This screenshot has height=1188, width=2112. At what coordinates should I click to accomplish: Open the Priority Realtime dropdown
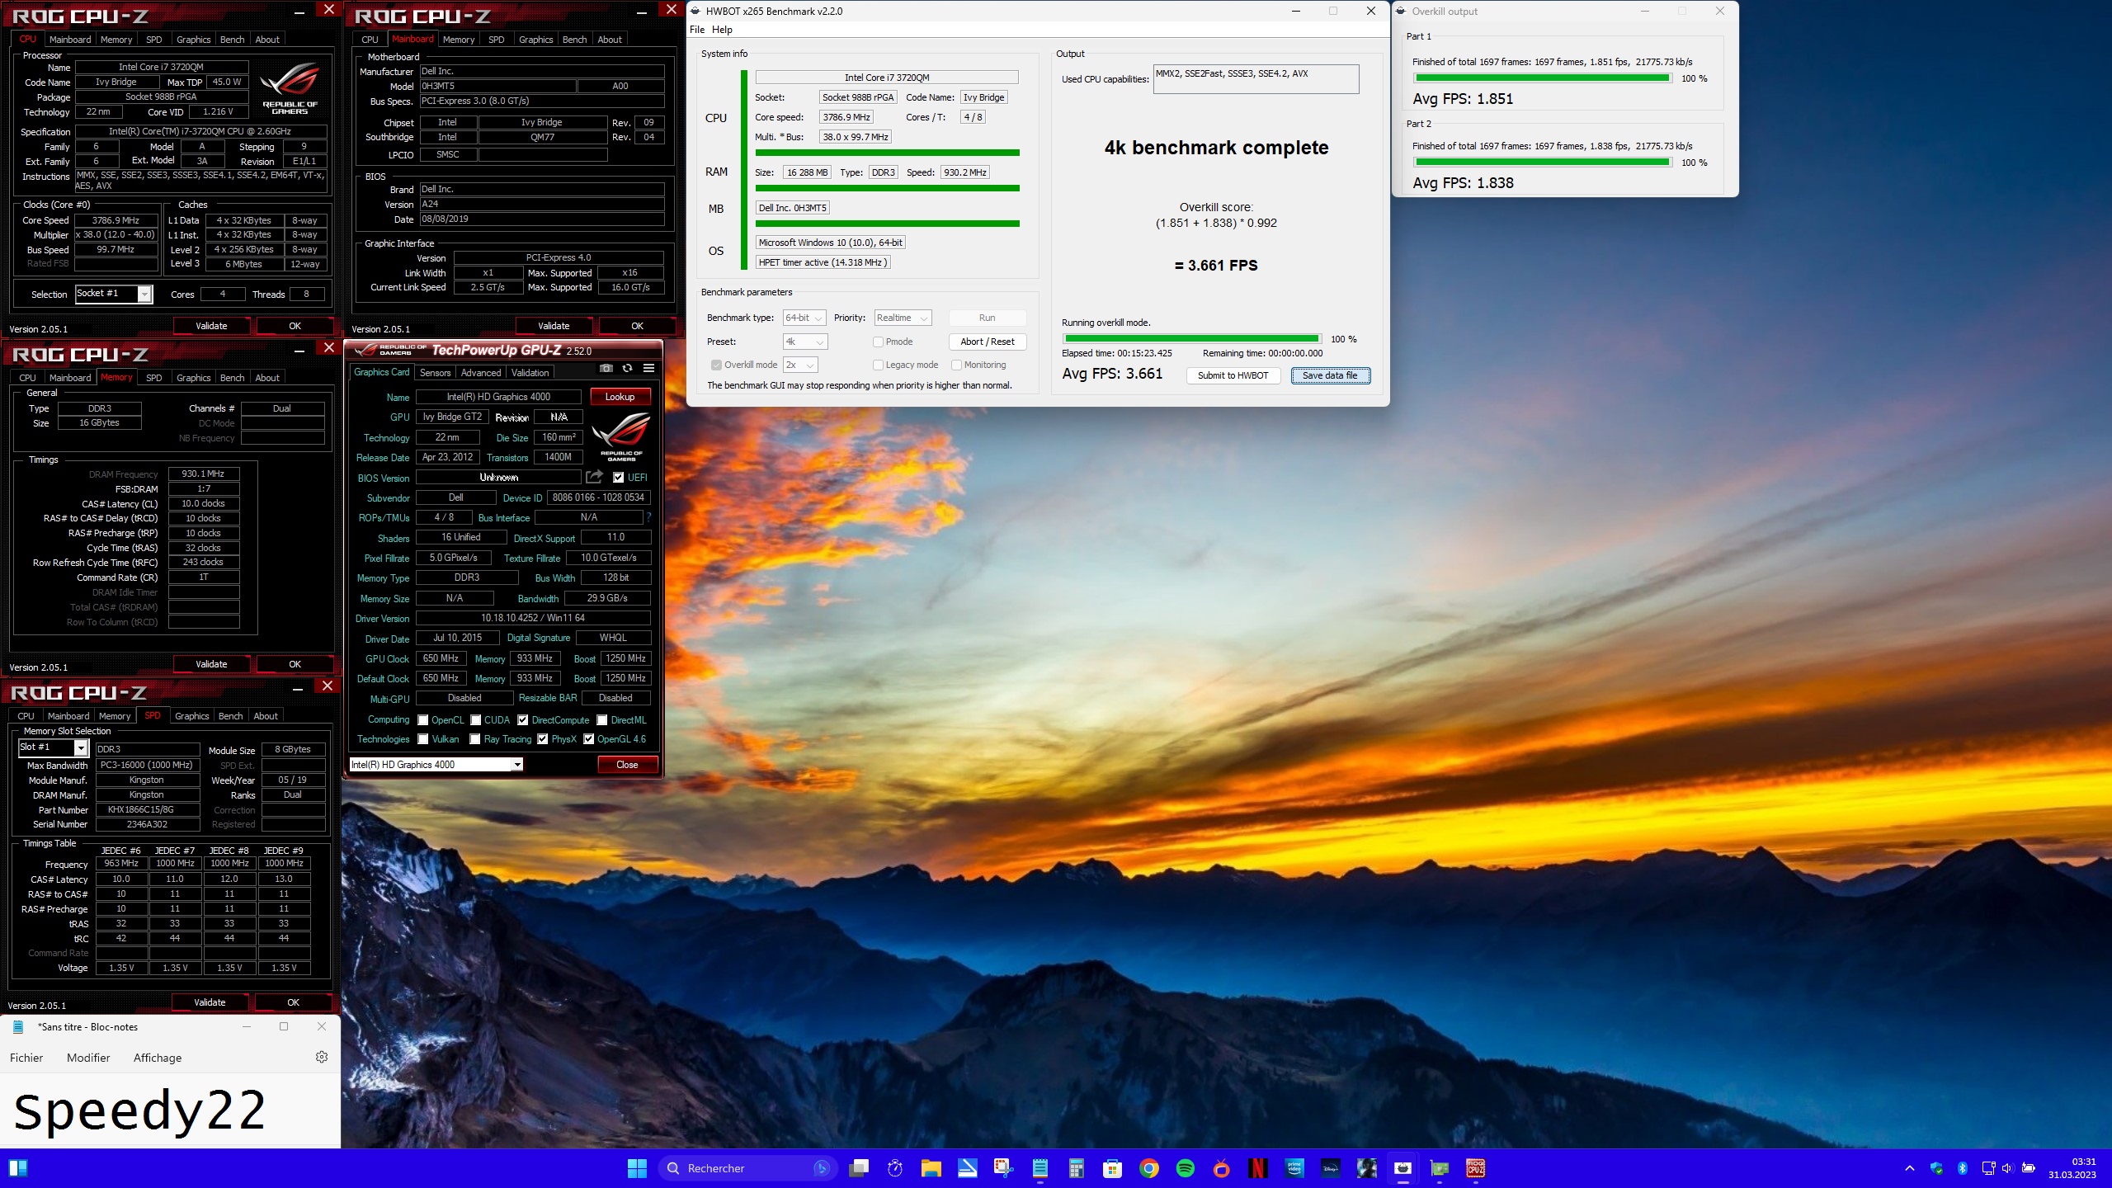point(903,318)
